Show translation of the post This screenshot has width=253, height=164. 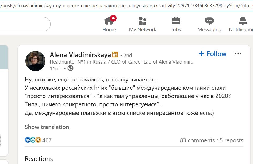click(47, 127)
